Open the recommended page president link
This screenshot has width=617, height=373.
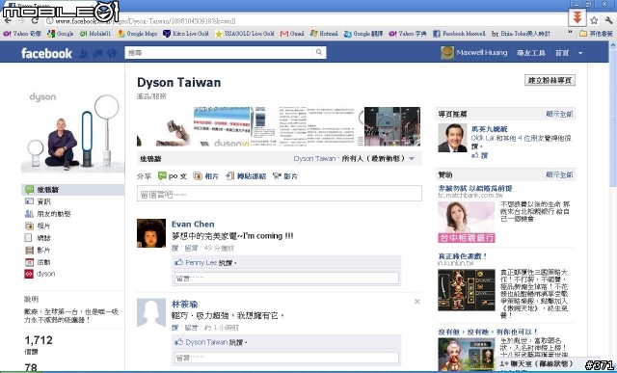[489, 128]
